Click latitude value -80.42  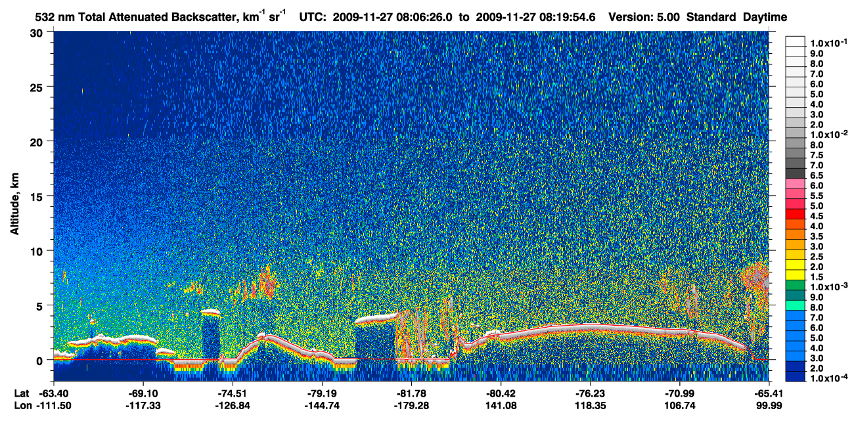pos(501,393)
